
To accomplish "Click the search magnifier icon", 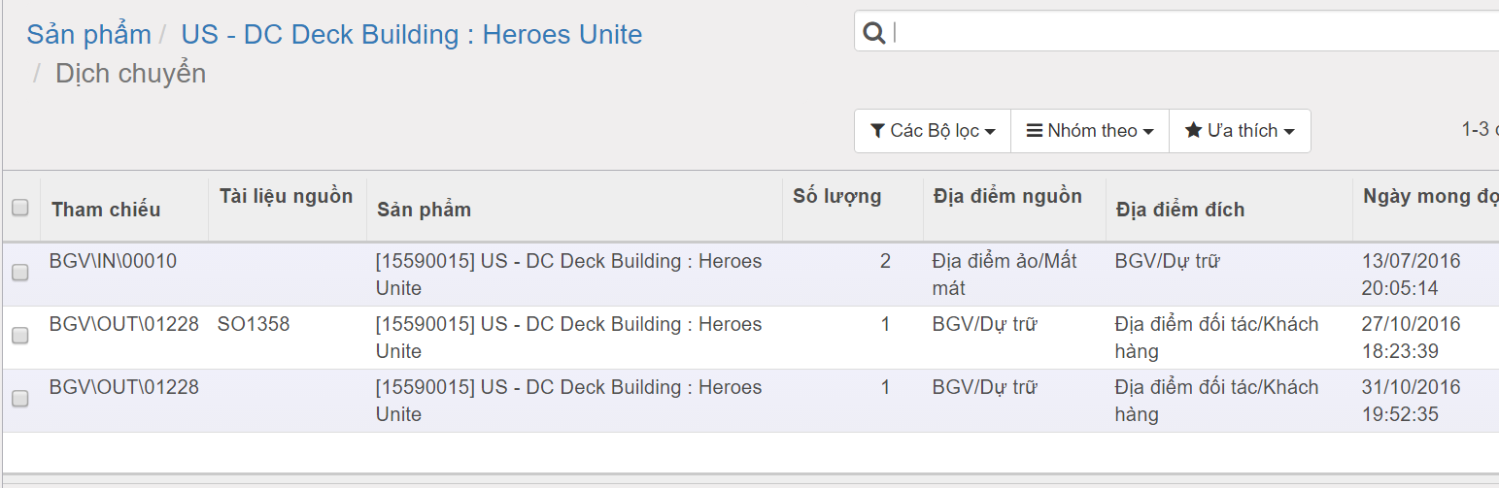I will tap(873, 33).
